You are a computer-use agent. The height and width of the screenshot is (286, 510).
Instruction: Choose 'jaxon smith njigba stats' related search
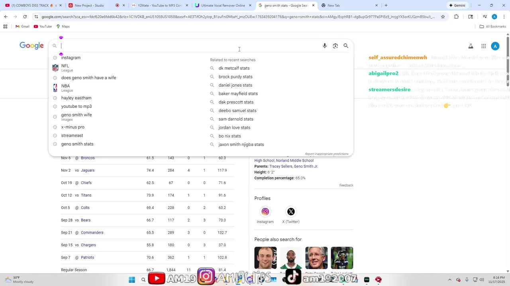(x=241, y=145)
